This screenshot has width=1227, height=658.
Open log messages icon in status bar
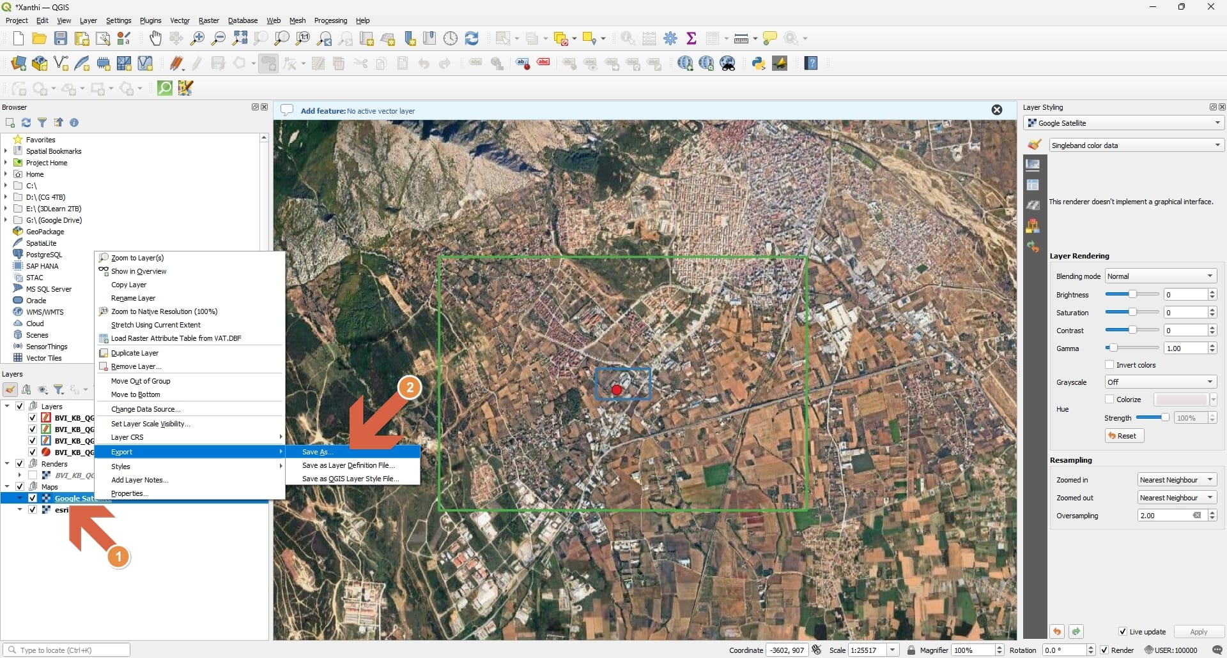point(1217,650)
